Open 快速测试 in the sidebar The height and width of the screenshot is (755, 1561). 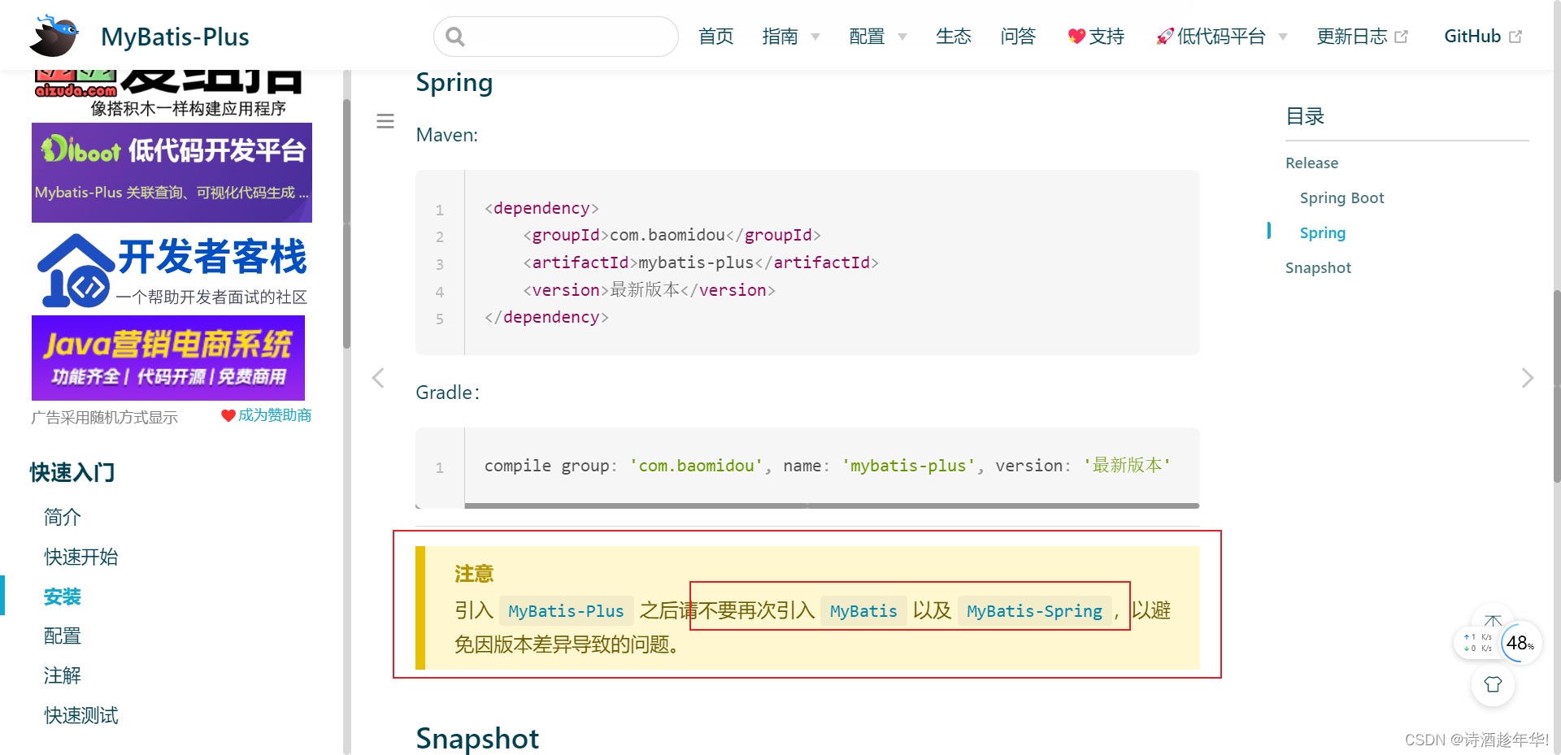pos(81,715)
